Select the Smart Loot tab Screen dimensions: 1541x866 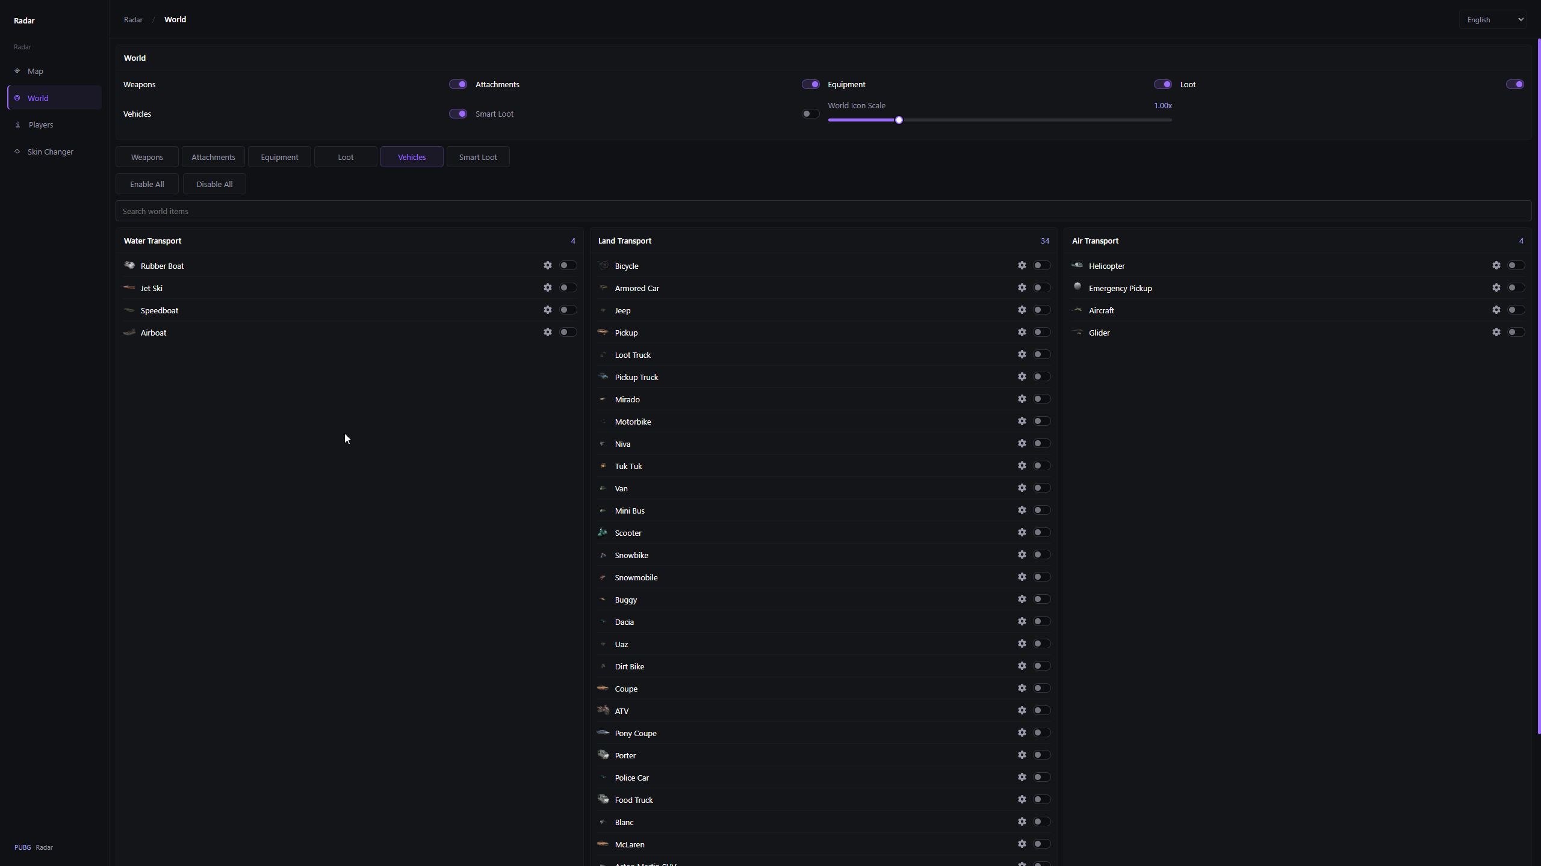pos(478,157)
